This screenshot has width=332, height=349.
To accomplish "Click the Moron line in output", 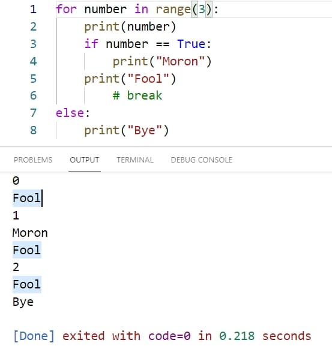I will pos(30,233).
